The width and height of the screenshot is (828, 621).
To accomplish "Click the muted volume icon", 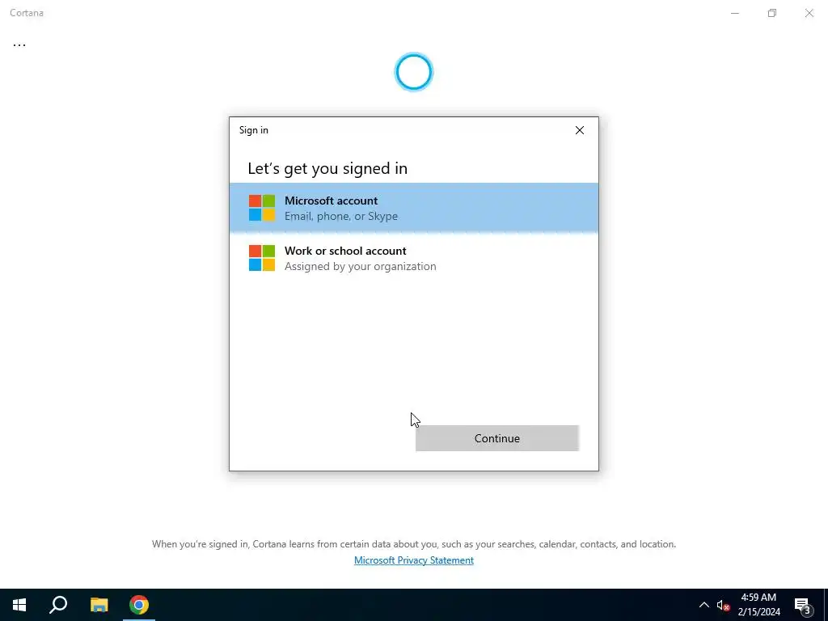I will pos(723,605).
